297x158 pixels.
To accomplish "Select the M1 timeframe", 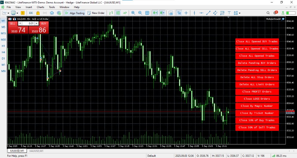I will (x=3, y=21).
